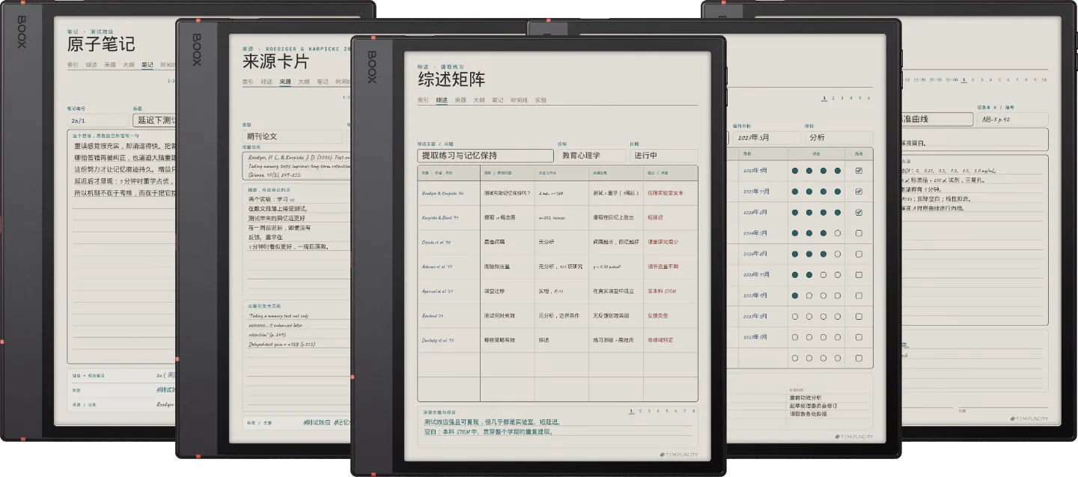
Task: Tick the checkbox in the 2026年5月 row
Action: (x=859, y=233)
